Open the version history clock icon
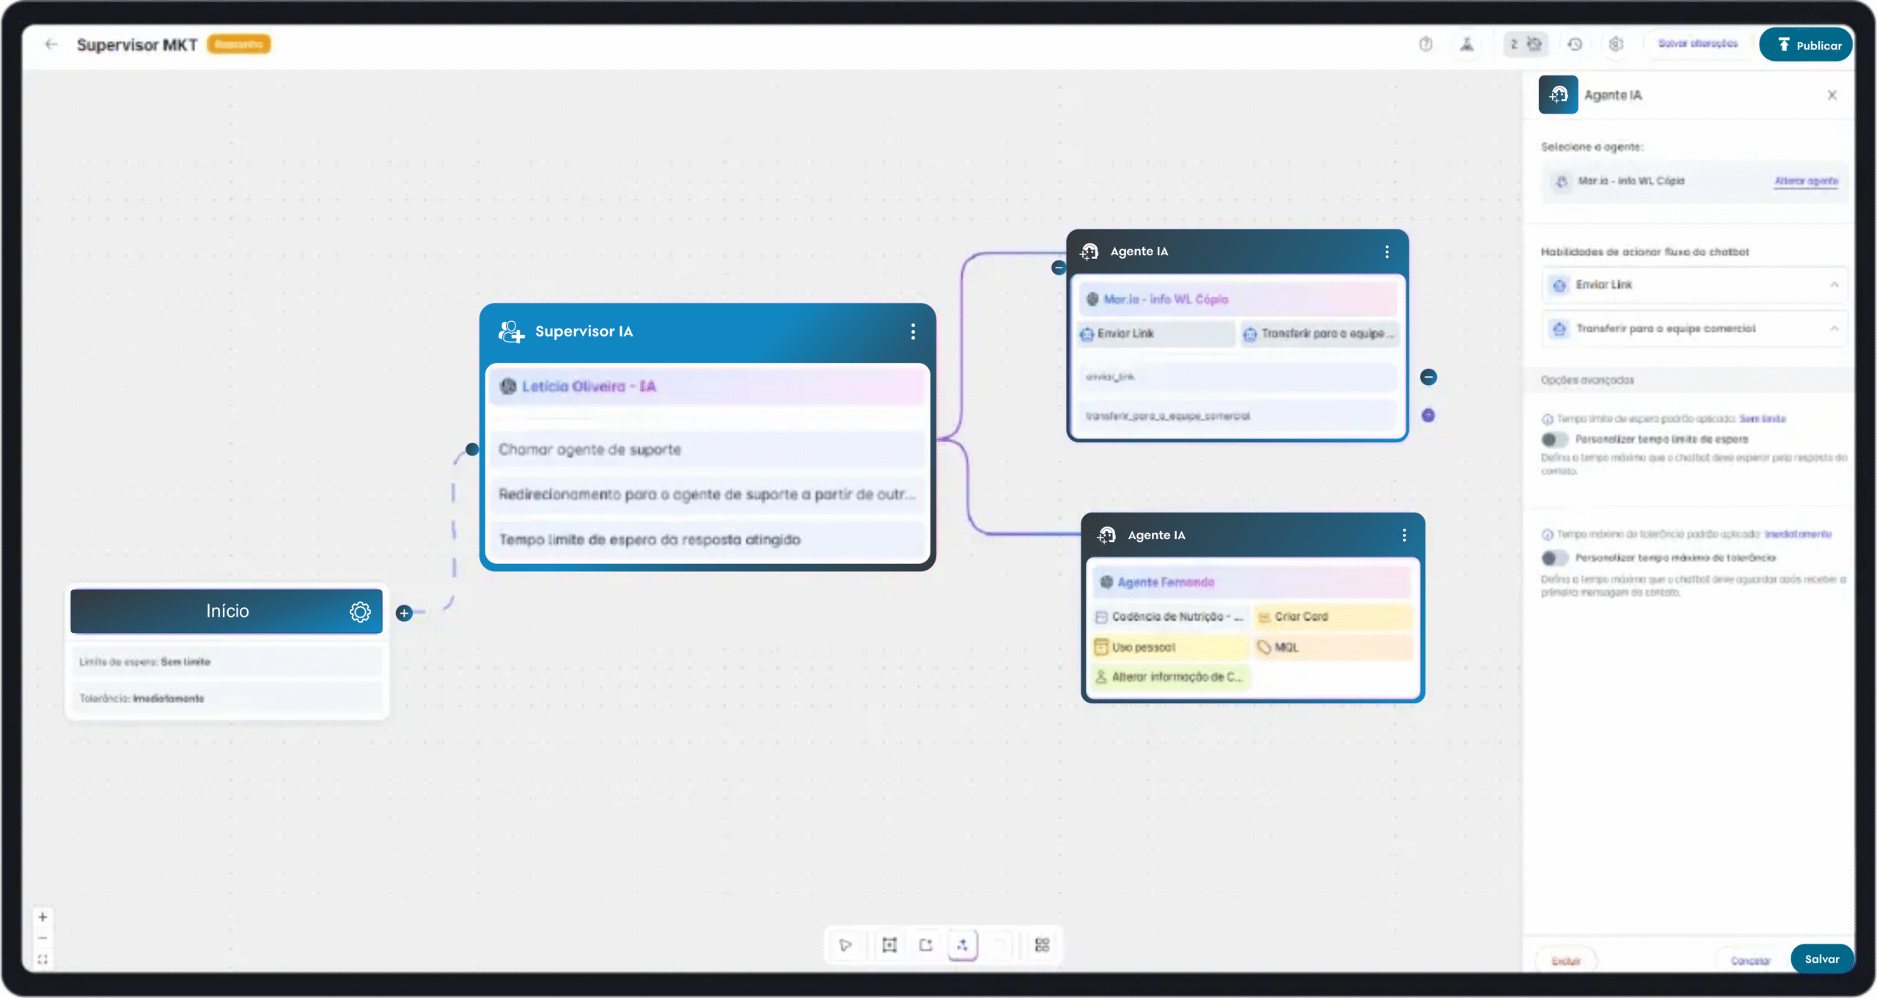 [x=1574, y=45]
